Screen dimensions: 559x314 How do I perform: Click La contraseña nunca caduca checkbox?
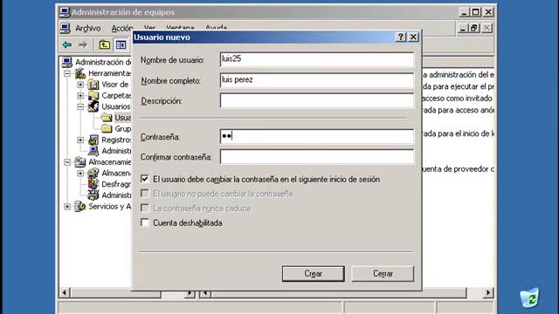click(x=145, y=208)
